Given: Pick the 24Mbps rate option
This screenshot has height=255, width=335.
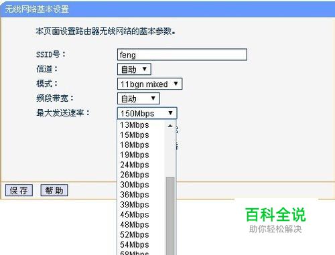Looking at the screenshot, I should point(141,165).
